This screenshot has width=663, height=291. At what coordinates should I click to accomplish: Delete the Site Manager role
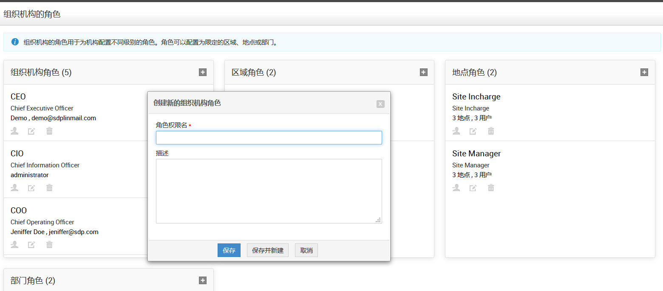pos(491,188)
